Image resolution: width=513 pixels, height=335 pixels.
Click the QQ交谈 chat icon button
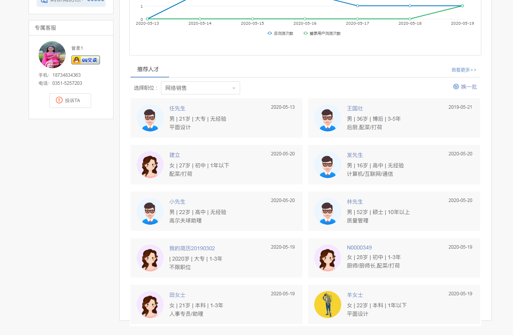tap(86, 60)
